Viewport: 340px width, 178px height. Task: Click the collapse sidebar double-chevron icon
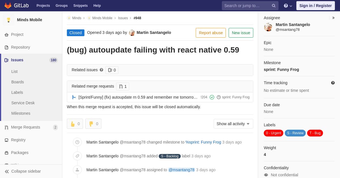[x=7, y=172]
